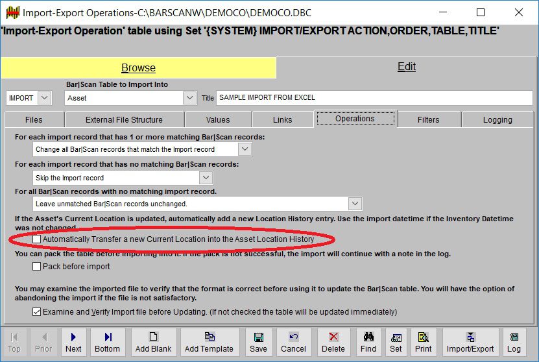The image size is (539, 362).
Task: Open the Find binoculars tool
Action: pyautogui.click(x=368, y=342)
